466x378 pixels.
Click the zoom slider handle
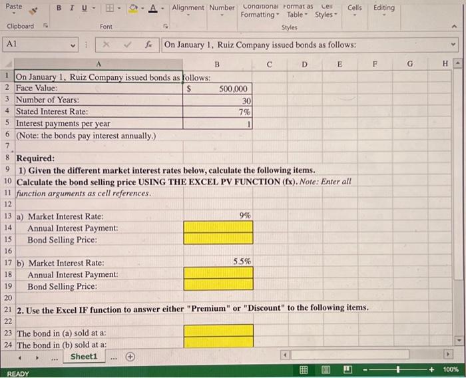397,369
